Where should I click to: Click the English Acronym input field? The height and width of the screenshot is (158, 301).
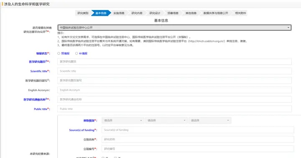pos(174,90)
